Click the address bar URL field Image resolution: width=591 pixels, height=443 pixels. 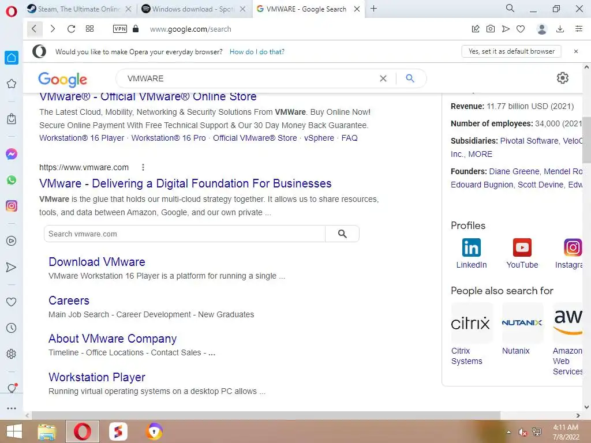coord(190,29)
